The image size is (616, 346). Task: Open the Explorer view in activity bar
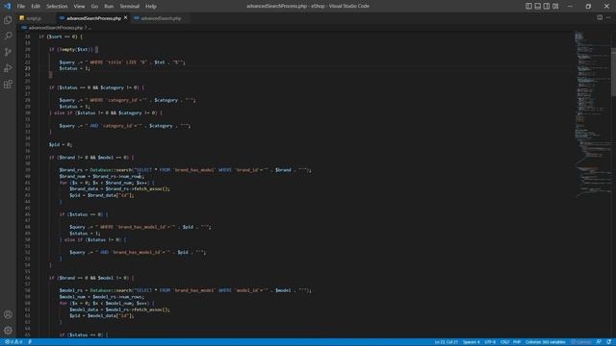pos(8,20)
